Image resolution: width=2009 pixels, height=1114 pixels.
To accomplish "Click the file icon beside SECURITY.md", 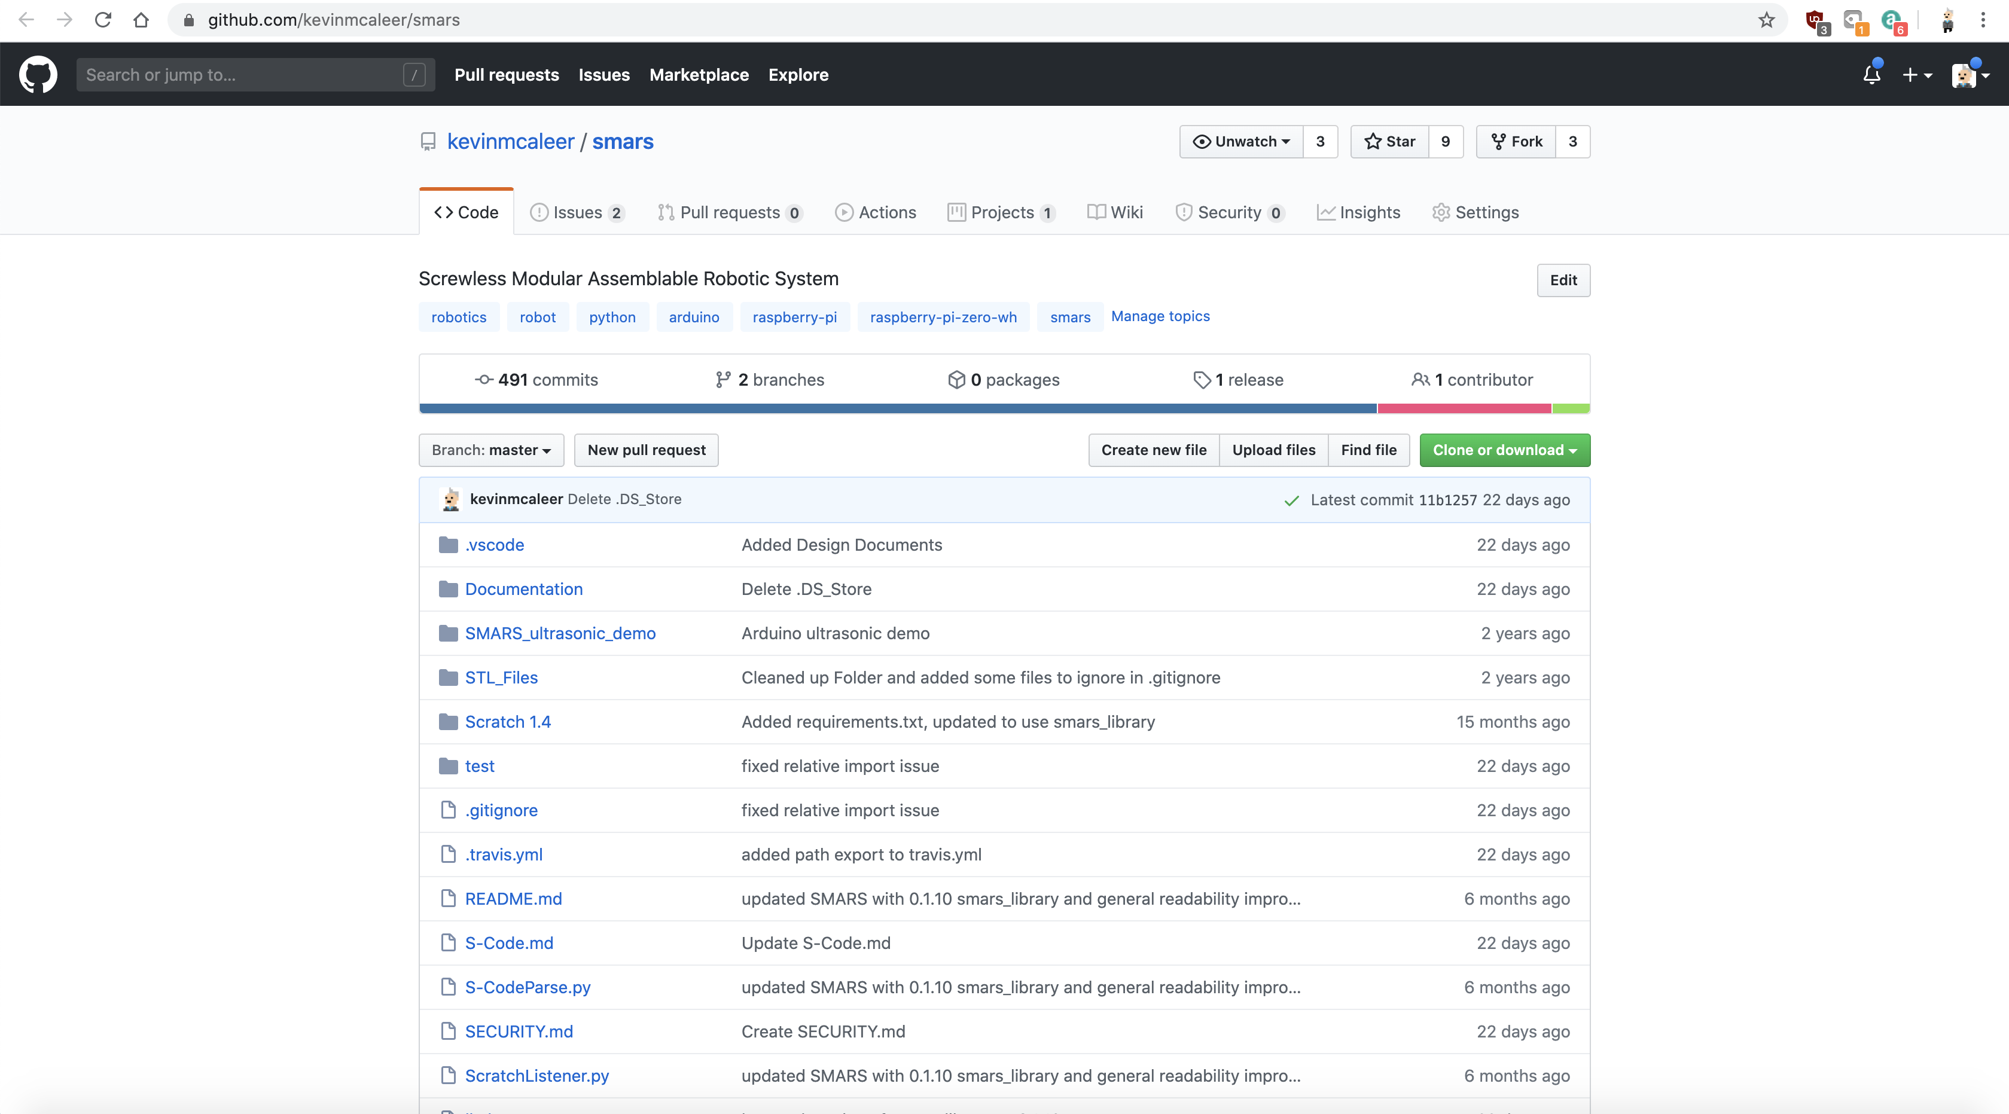I will [449, 1031].
